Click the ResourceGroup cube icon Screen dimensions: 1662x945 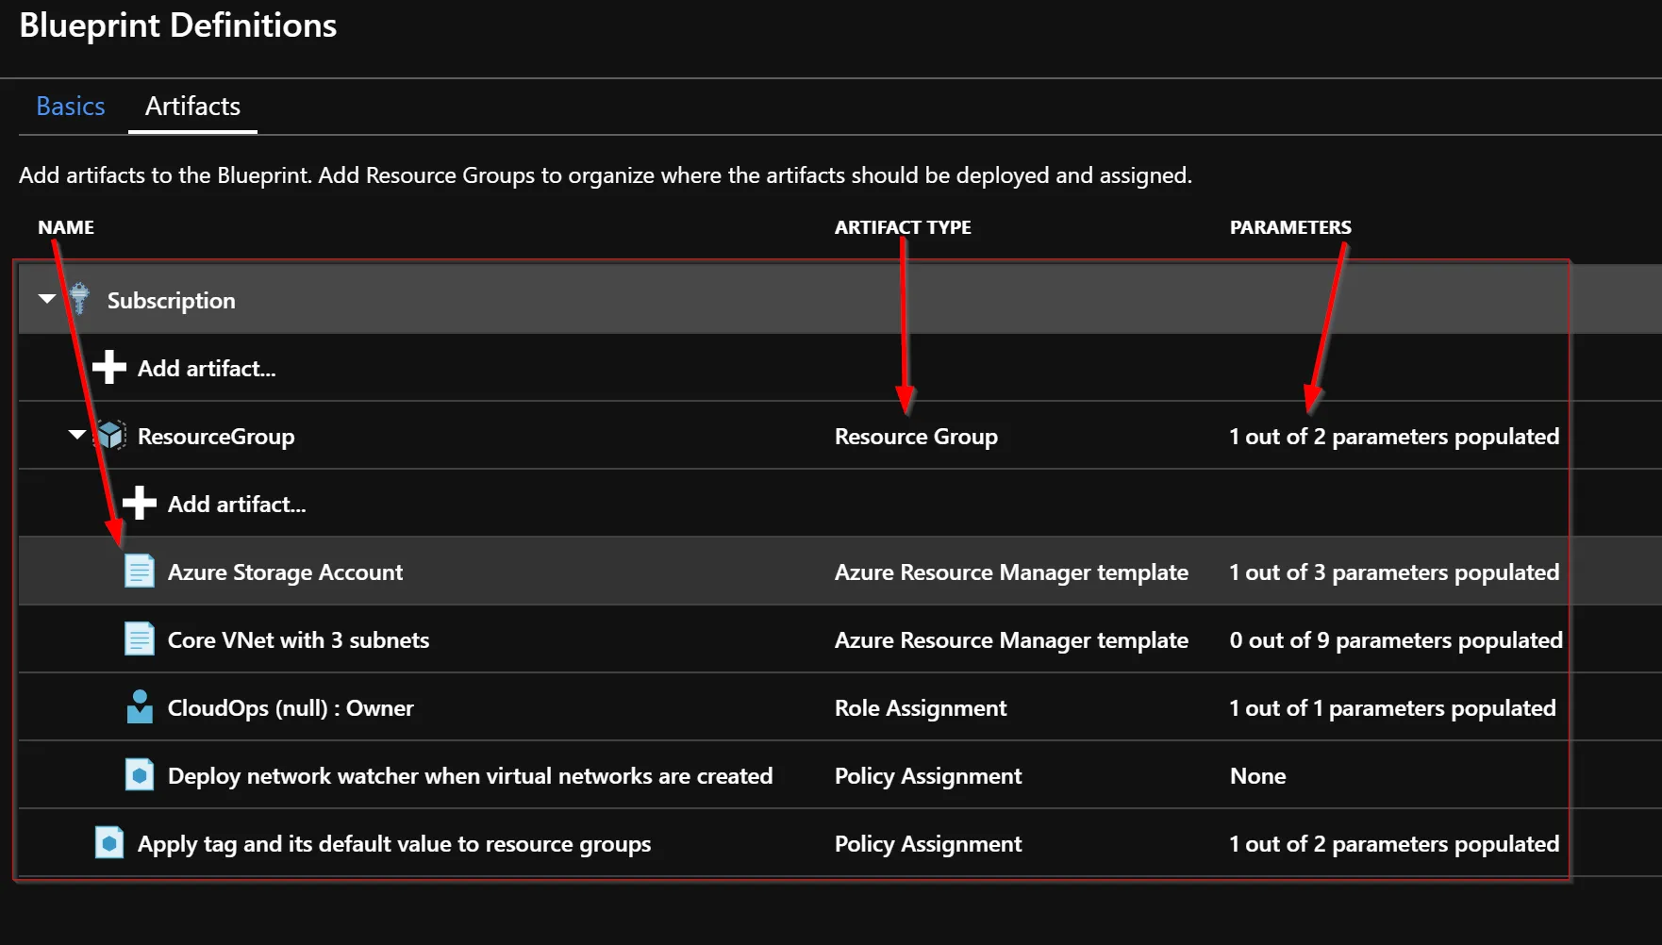click(110, 435)
